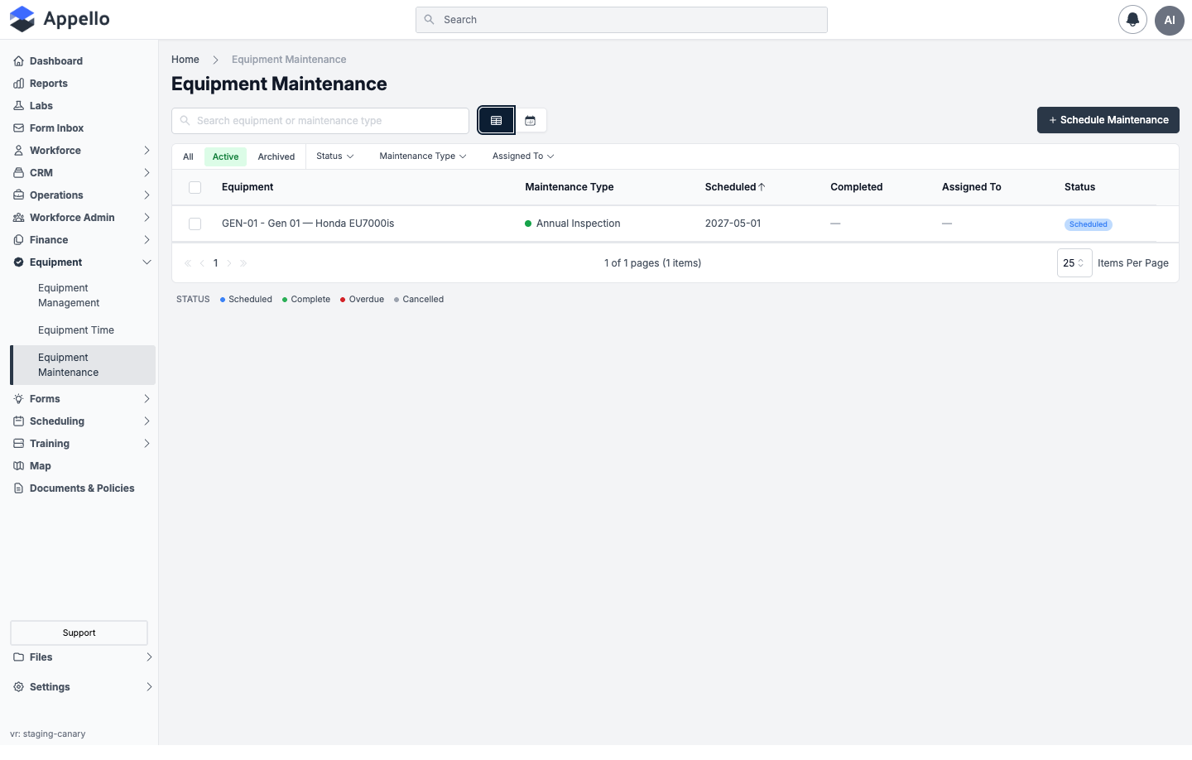
Task: Open the Maintenance Type filter dropdown
Action: (x=423, y=156)
